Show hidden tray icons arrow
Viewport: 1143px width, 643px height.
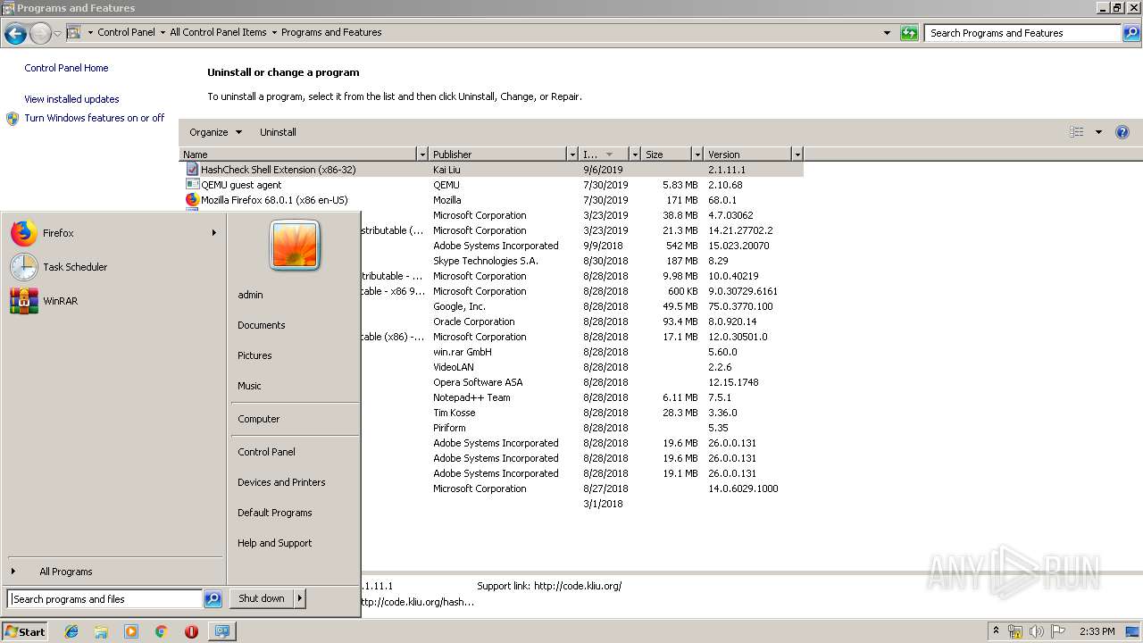[996, 631]
